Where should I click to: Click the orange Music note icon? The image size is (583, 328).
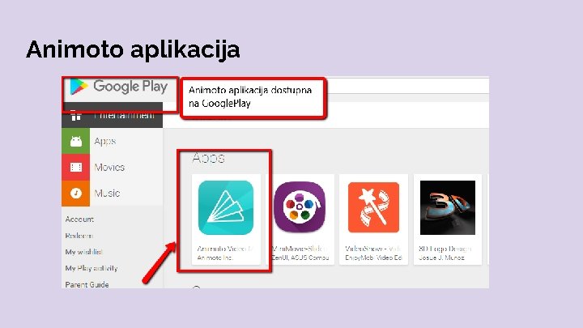[76, 194]
